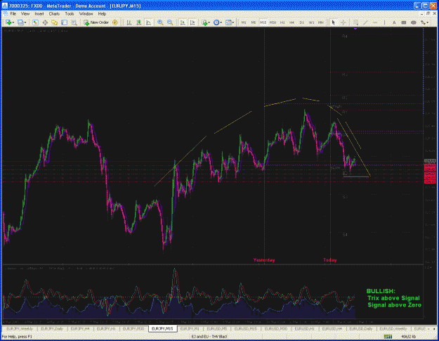Select the ellipse drawing tool
This screenshot has height=341, width=439.
[413, 22]
